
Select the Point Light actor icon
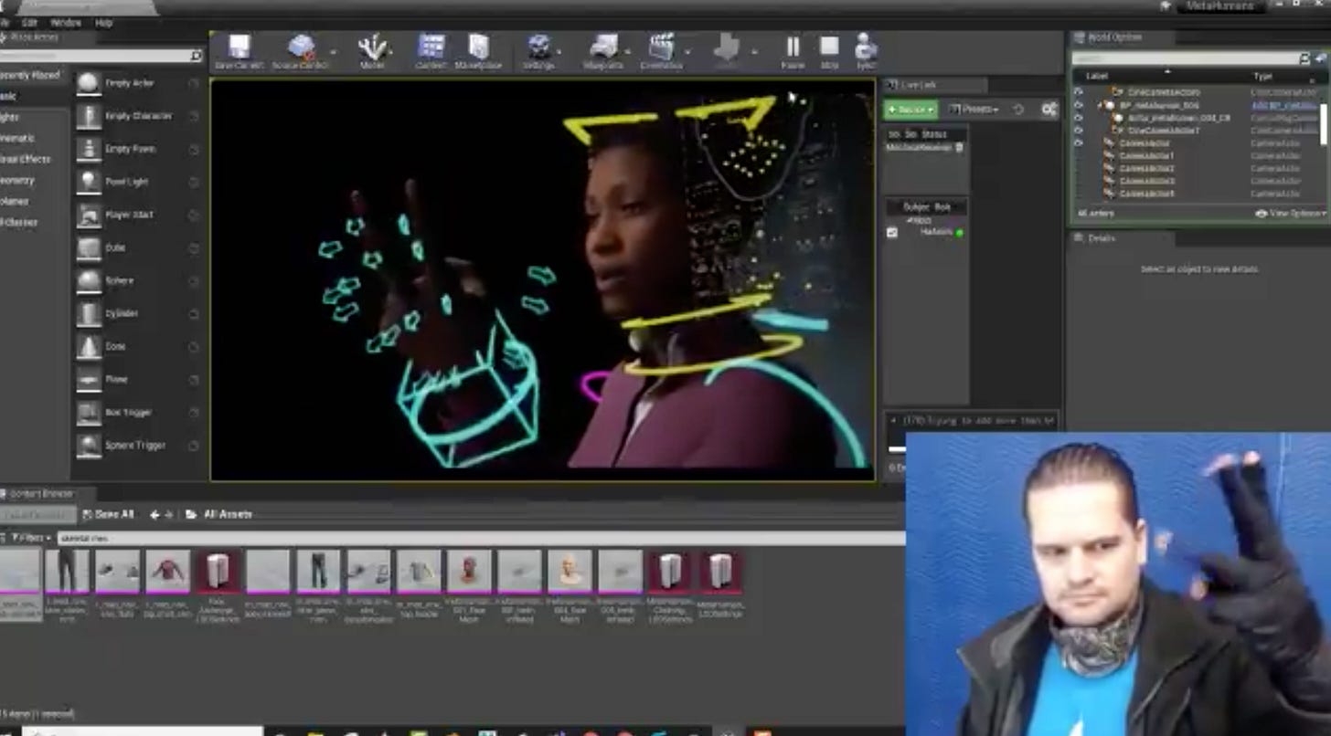point(89,182)
